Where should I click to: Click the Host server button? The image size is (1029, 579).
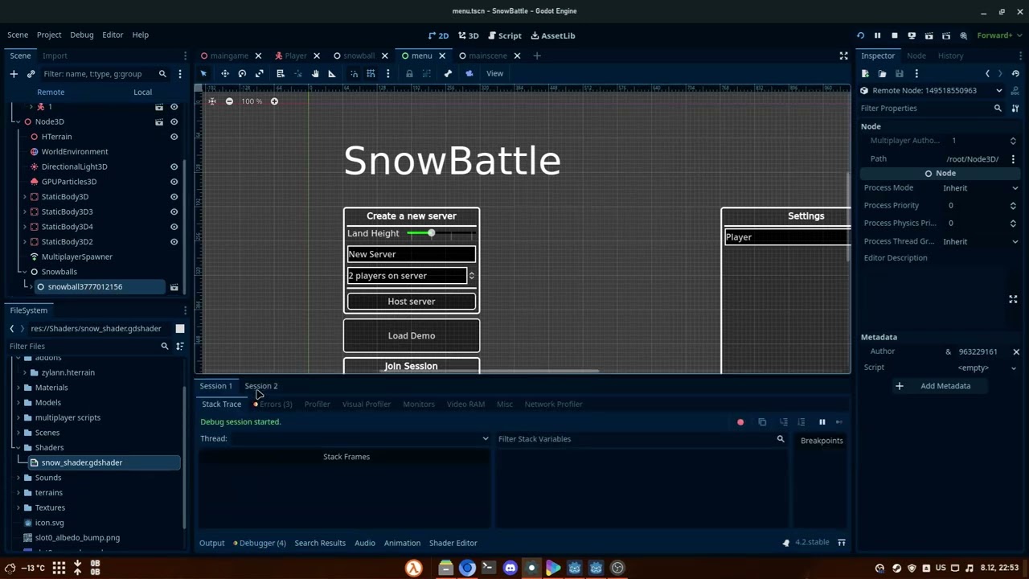click(x=411, y=301)
